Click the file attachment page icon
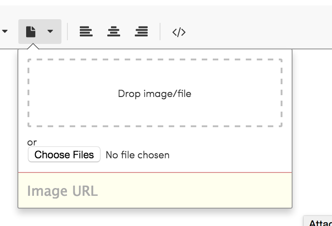This screenshot has height=226, width=332. (x=31, y=32)
